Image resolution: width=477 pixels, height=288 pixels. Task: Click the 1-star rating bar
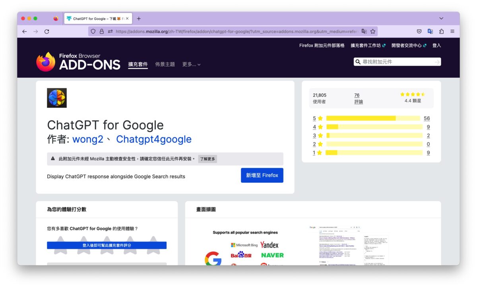[x=374, y=153]
